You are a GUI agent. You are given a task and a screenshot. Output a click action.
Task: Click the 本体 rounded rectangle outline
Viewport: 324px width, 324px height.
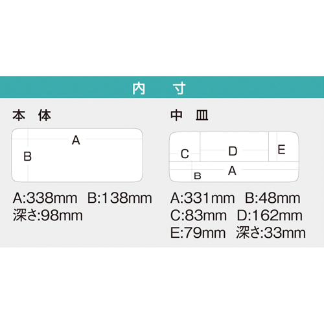pyautogui.click(x=77, y=156)
